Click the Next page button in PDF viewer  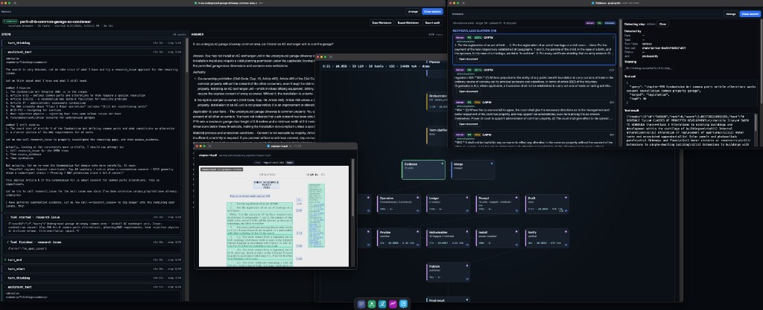290,163
